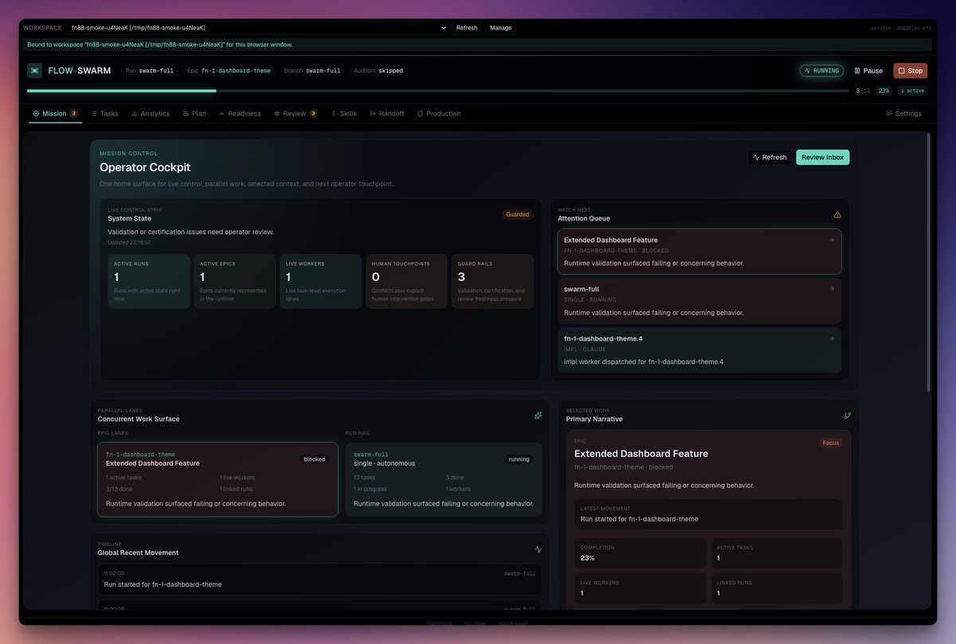Click arrow on swarm-full queue item
Viewport: 956px width, 644px height.
(832, 289)
